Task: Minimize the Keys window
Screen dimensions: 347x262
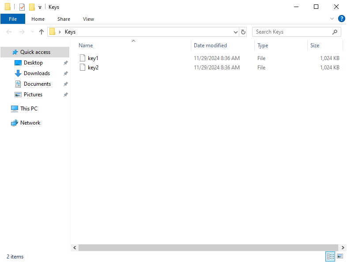Action: point(296,7)
